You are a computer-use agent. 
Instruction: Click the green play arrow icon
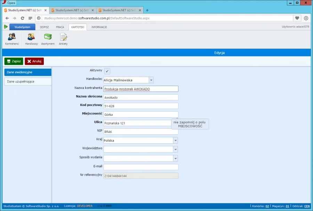click(x=6, y=27)
